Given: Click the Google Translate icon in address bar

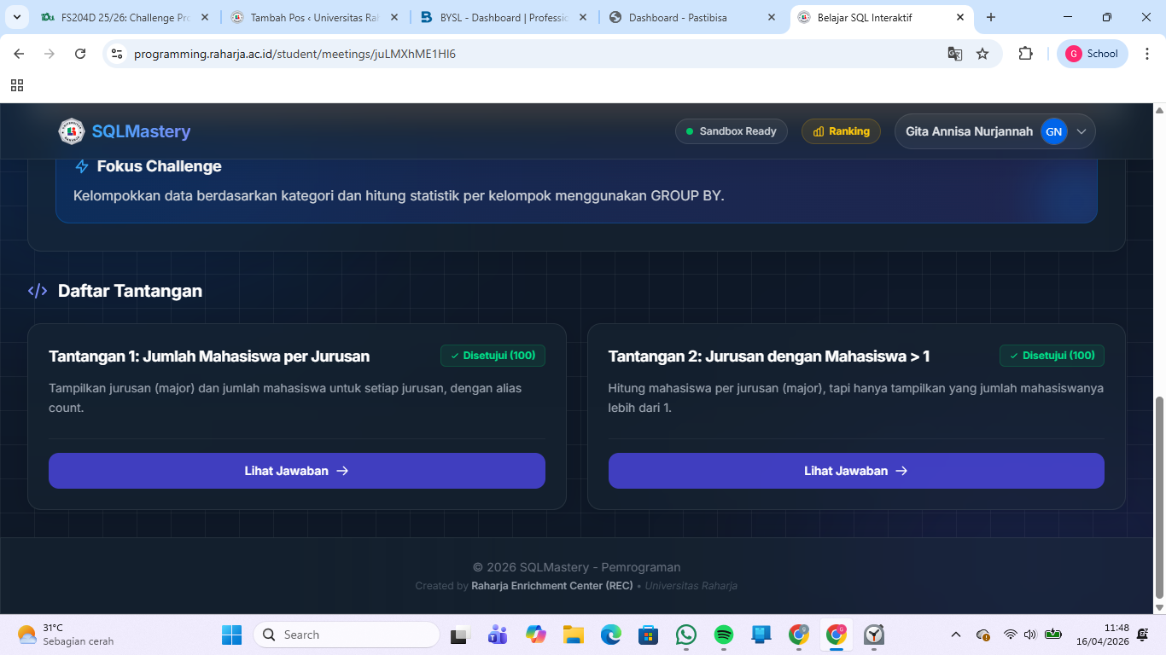Looking at the screenshot, I should 955,54.
